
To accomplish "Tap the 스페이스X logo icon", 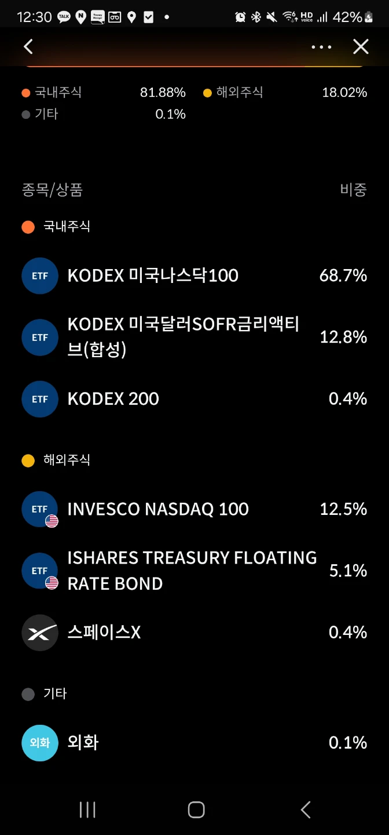I will pyautogui.click(x=40, y=633).
